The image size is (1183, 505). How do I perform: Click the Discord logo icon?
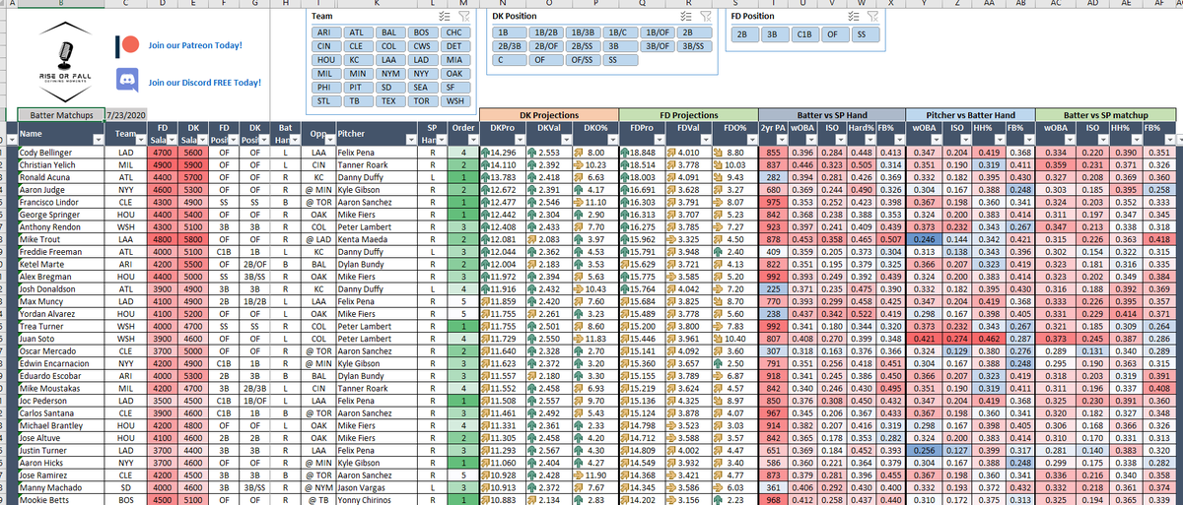(127, 82)
